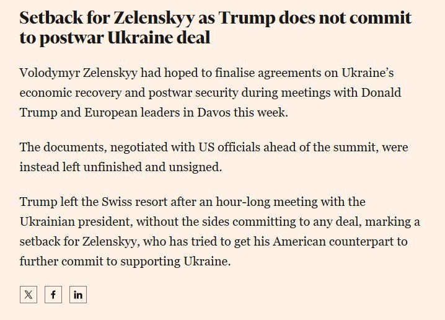This screenshot has width=445, height=320.
Task: Share the article on Facebook
Action: click(53, 295)
